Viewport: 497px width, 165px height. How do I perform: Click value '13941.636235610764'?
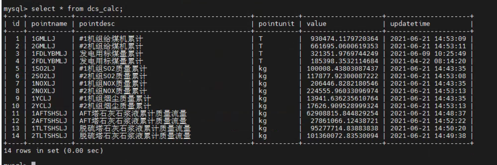point(342,98)
